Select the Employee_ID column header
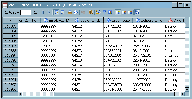The image size is (192, 99). pyautogui.click(x=56, y=21)
